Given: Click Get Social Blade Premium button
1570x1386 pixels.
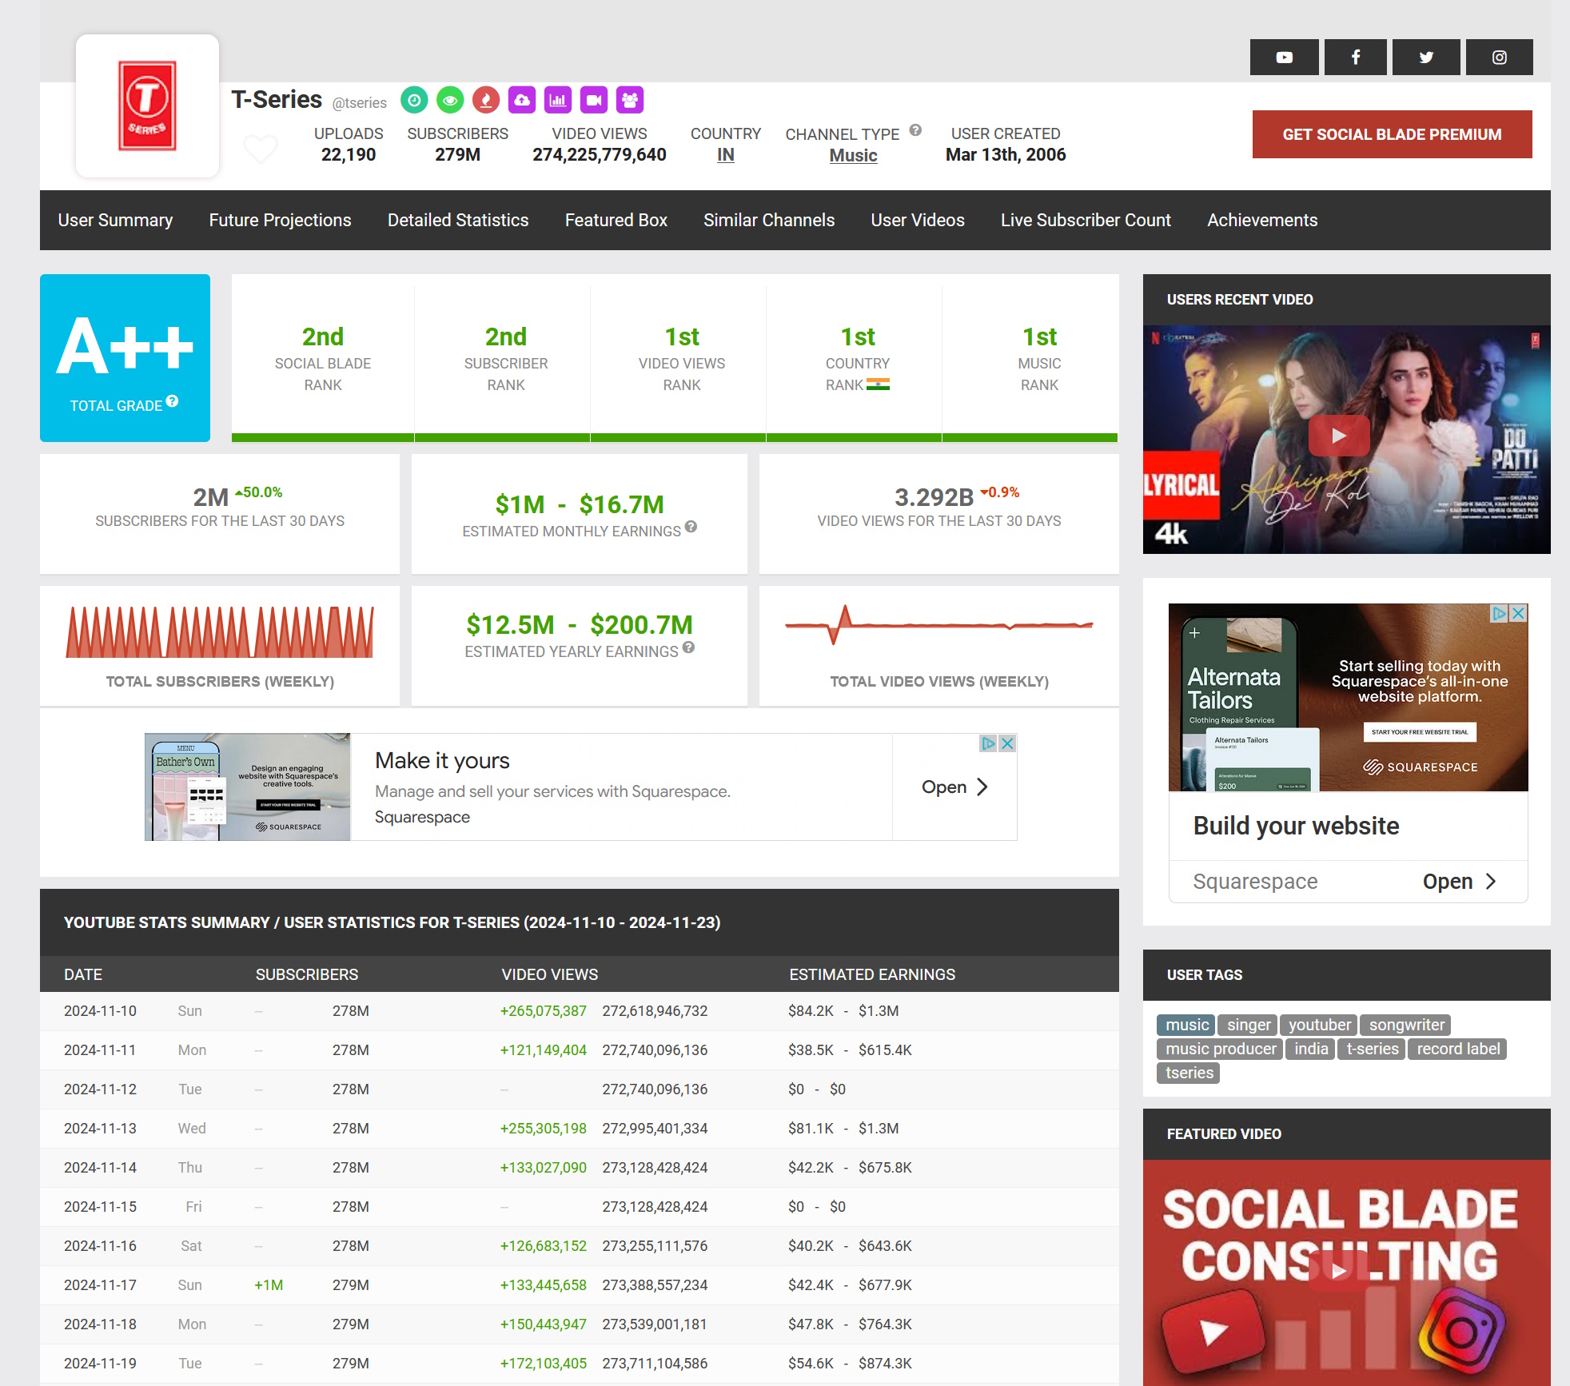Looking at the screenshot, I should 1392,134.
